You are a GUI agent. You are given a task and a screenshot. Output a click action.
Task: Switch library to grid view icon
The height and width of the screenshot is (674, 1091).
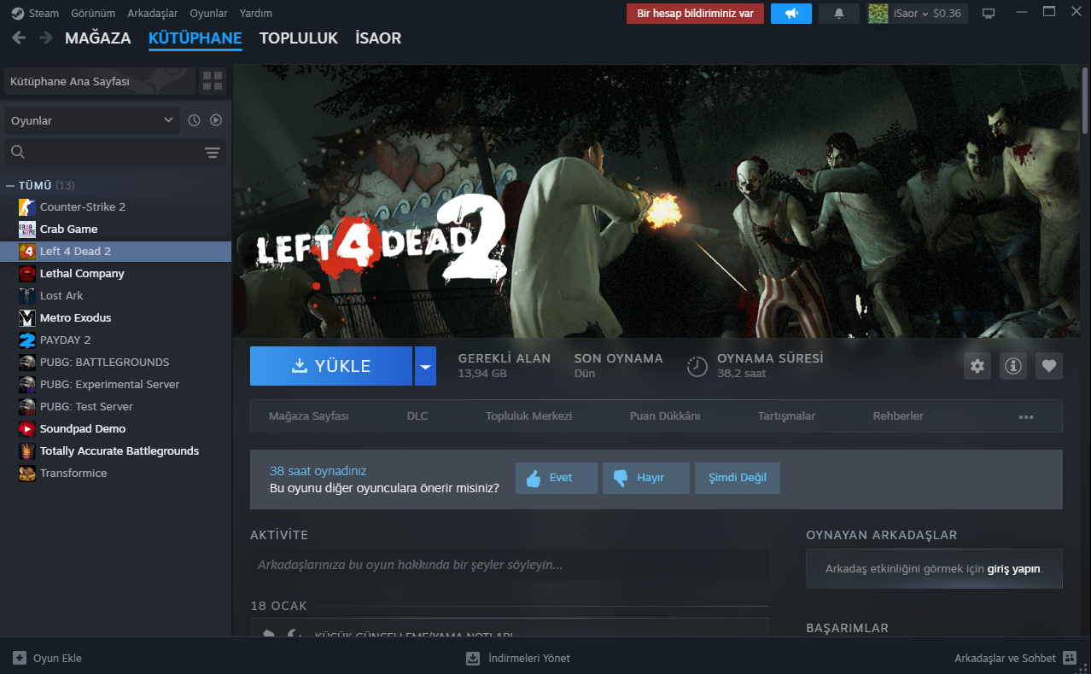click(x=213, y=81)
